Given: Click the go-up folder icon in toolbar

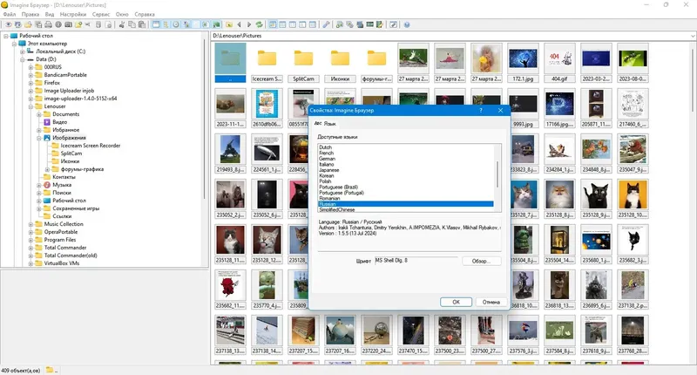Looking at the screenshot, I should [229, 24].
